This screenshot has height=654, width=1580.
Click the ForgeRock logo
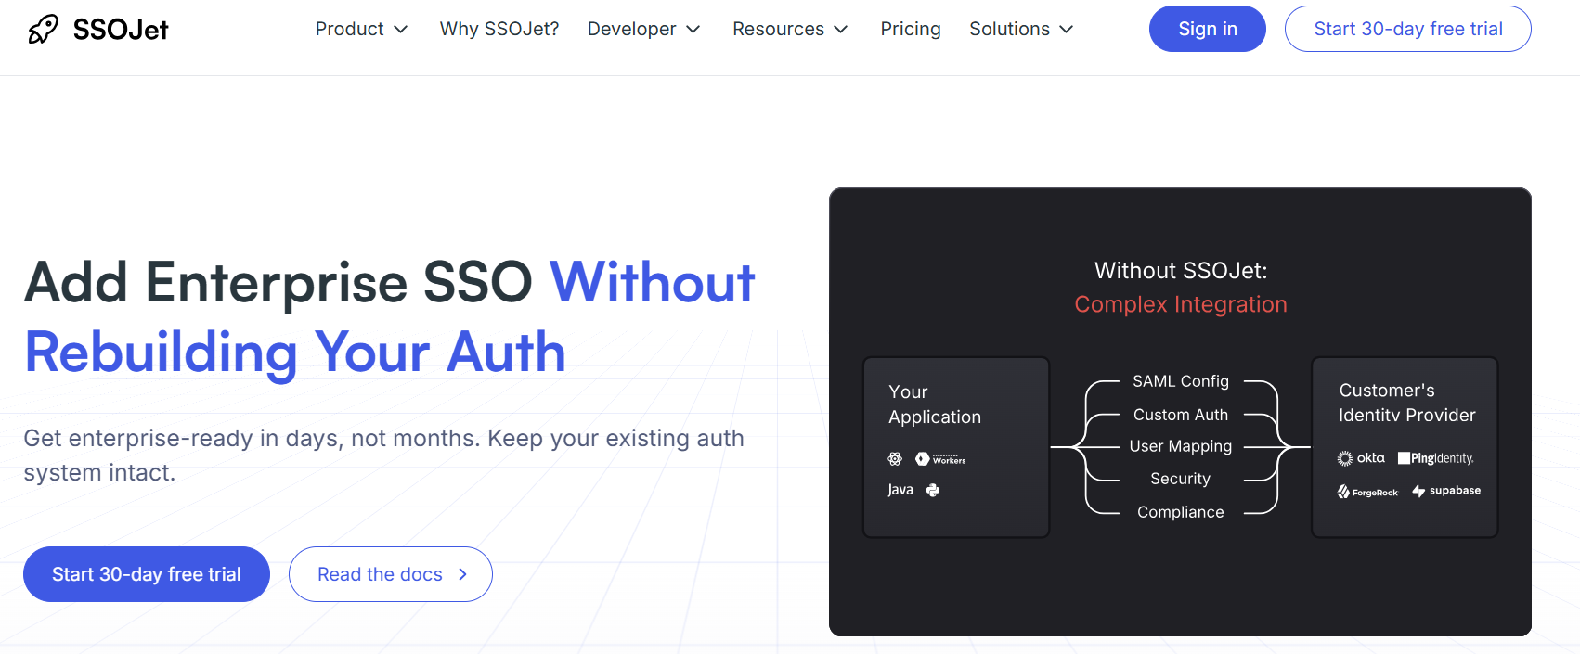tap(1367, 492)
